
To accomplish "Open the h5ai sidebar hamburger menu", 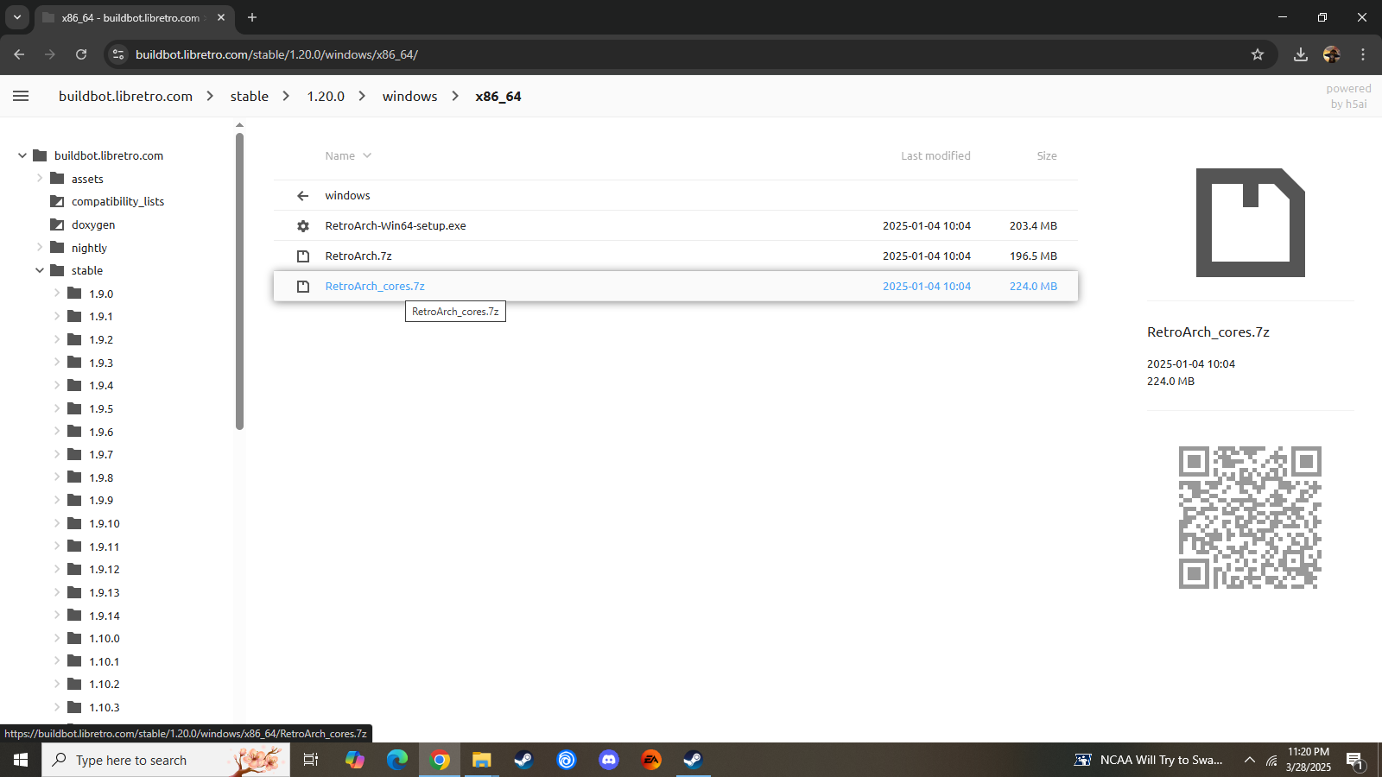I will [21, 96].
